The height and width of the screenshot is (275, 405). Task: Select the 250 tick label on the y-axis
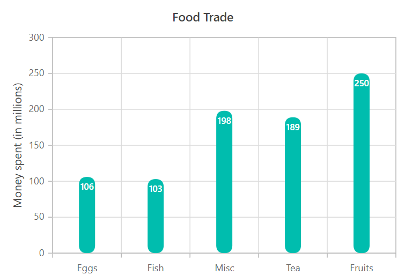[x=38, y=73]
